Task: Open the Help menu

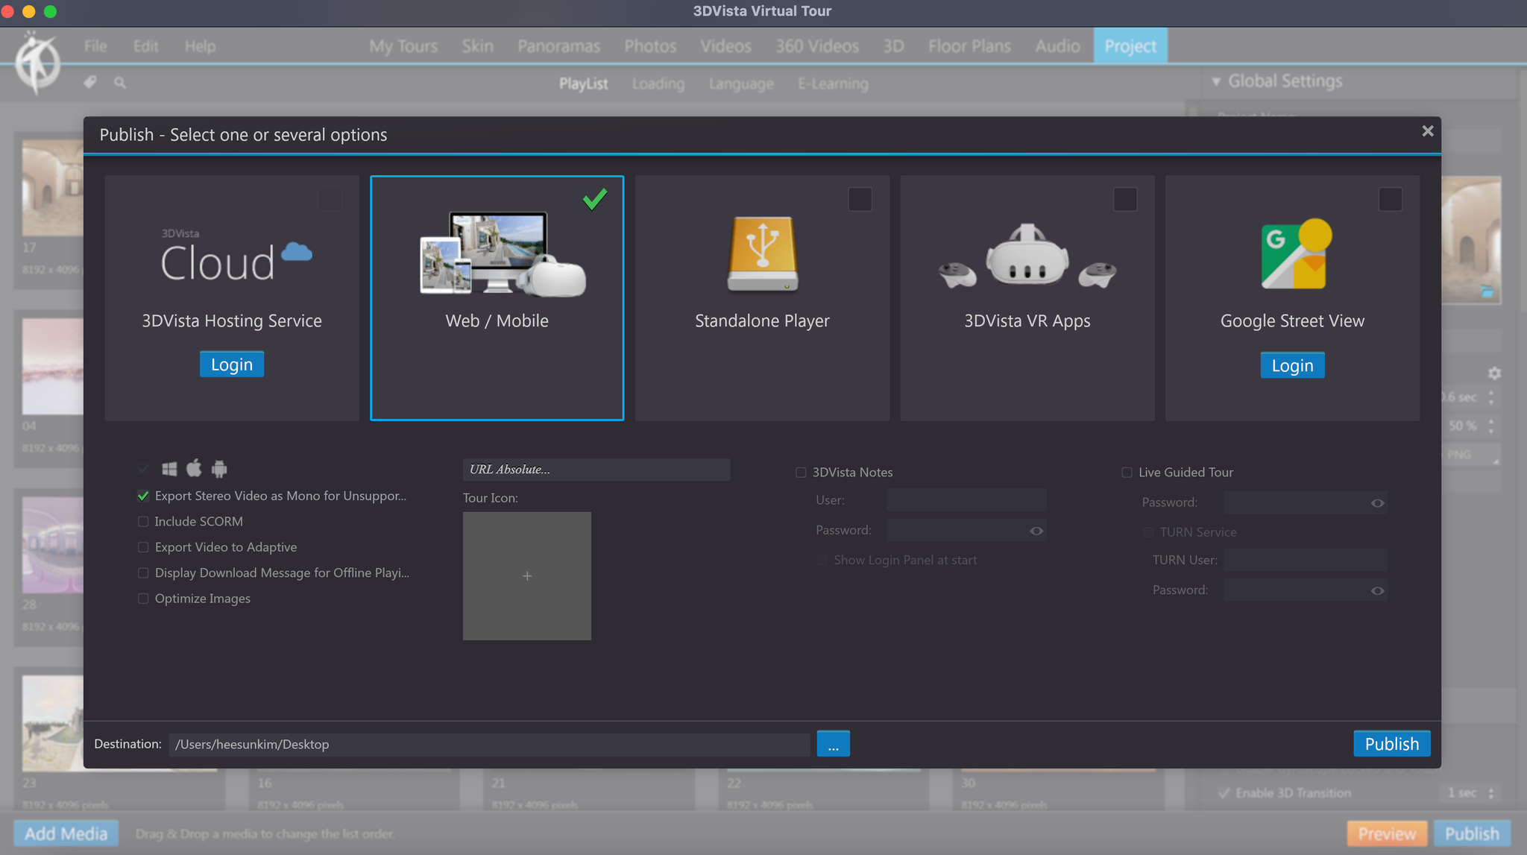Action: 200,46
